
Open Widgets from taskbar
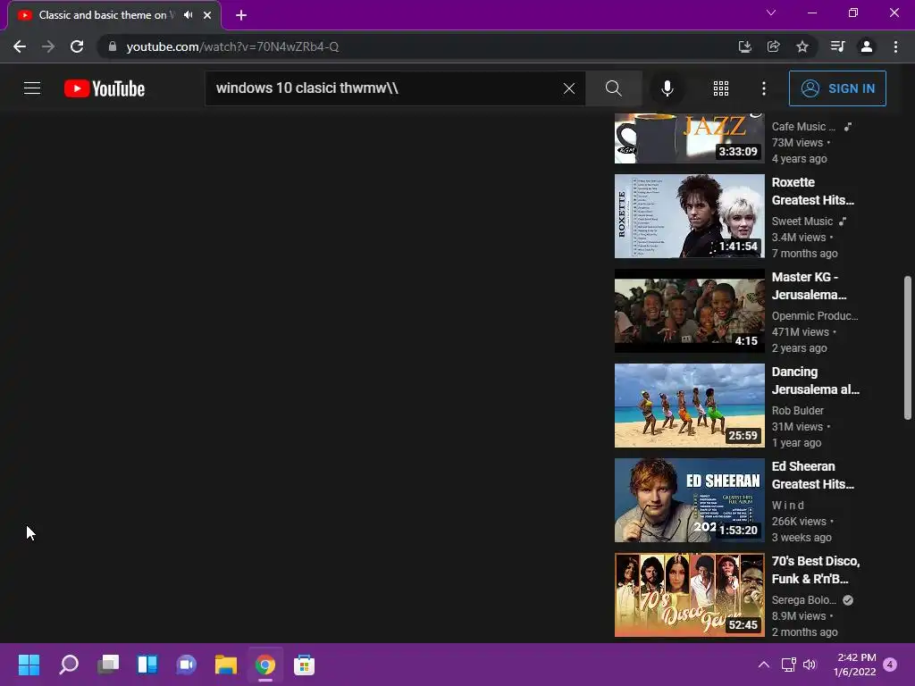click(x=147, y=665)
